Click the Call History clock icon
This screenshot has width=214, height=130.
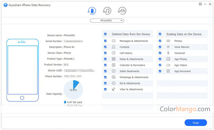(x=114, y=53)
